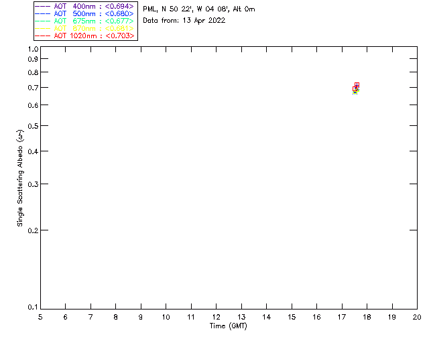The width and height of the screenshot is (429, 343).
Task: Click the purple dashed line sample in legend
Action: pyautogui.click(x=43, y=6)
